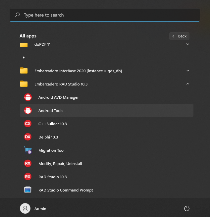Jump via the letter E header

(24, 58)
